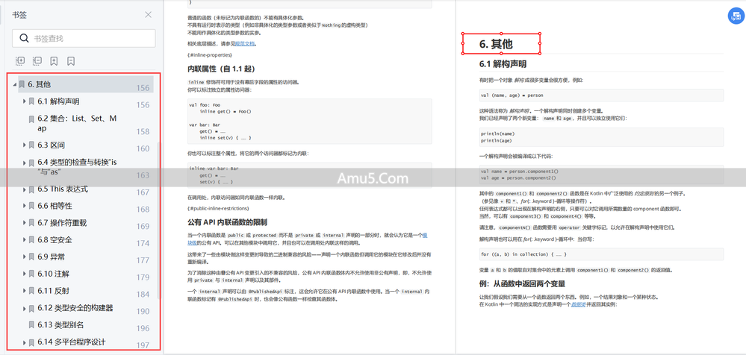
Task: Expand the 6.7 操作符重载 bookmark
Action: coord(24,223)
